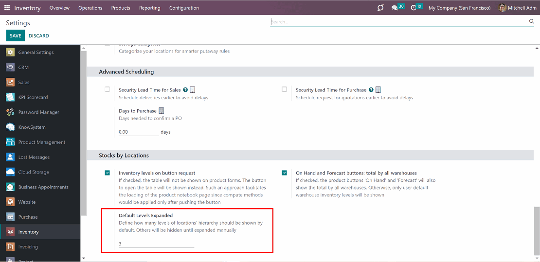Uncheck On Hand and Forecast total by all warehouses

click(284, 173)
